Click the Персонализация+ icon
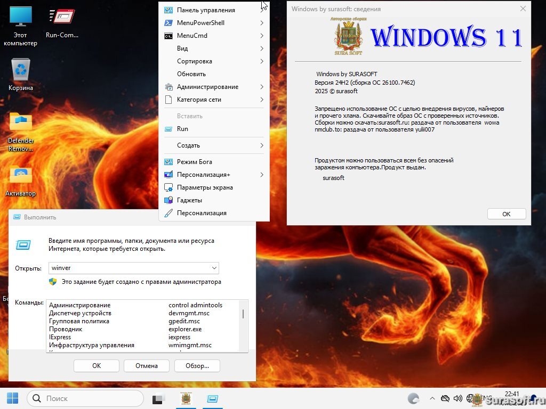 (x=168, y=175)
